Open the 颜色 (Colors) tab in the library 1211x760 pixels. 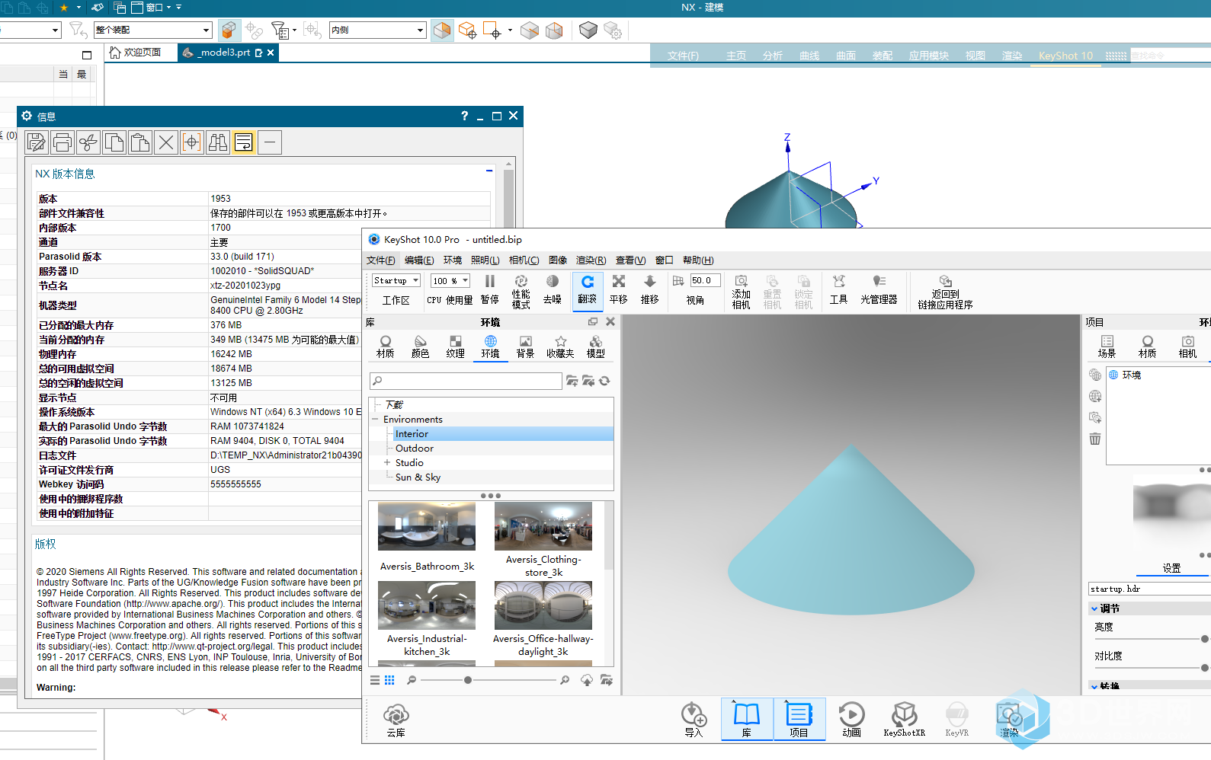421,347
